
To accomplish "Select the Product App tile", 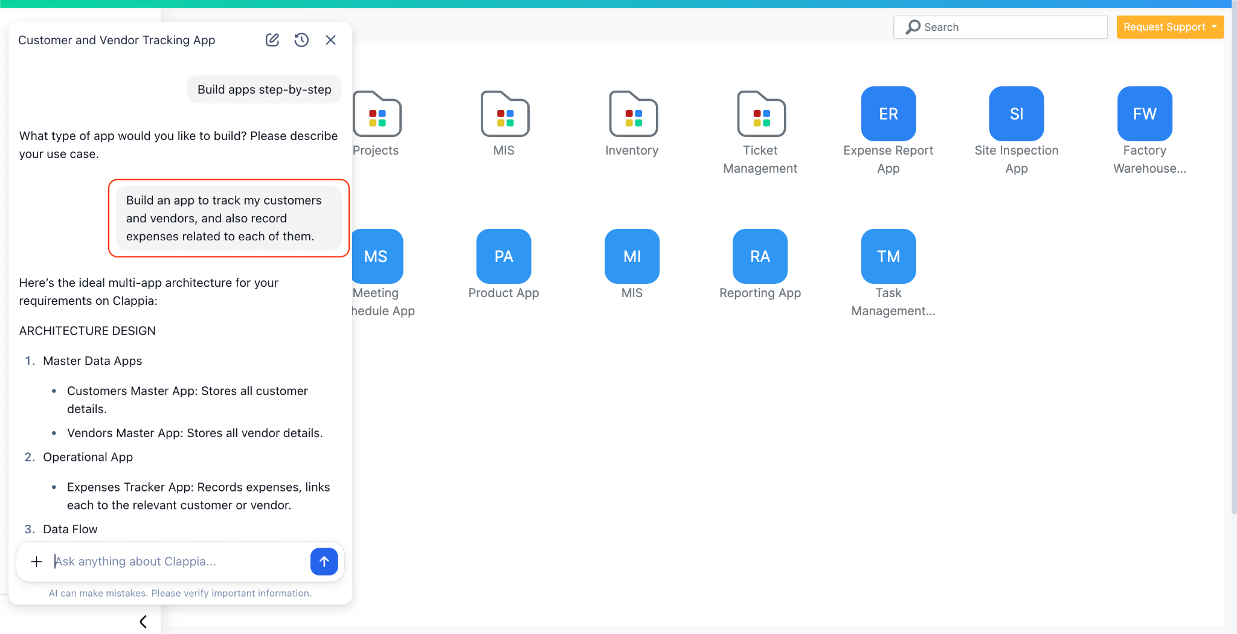I will (503, 256).
